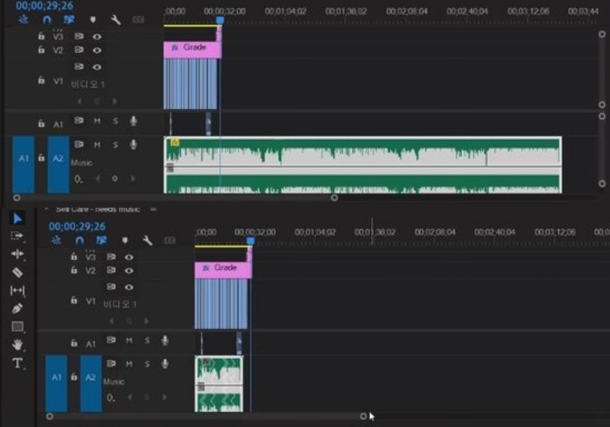Pick the Track Select Forward tool
Viewport: 610px width, 427px height.
coord(17,236)
